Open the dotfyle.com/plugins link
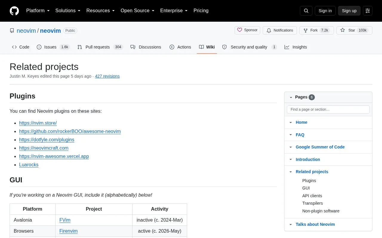 [47, 140]
